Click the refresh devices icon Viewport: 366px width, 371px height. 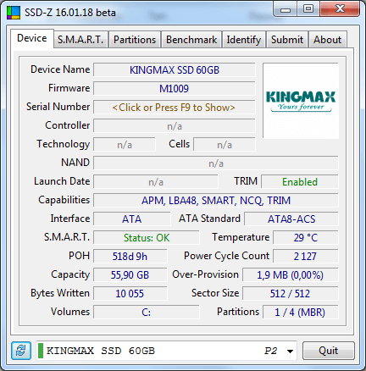pyautogui.click(x=21, y=351)
